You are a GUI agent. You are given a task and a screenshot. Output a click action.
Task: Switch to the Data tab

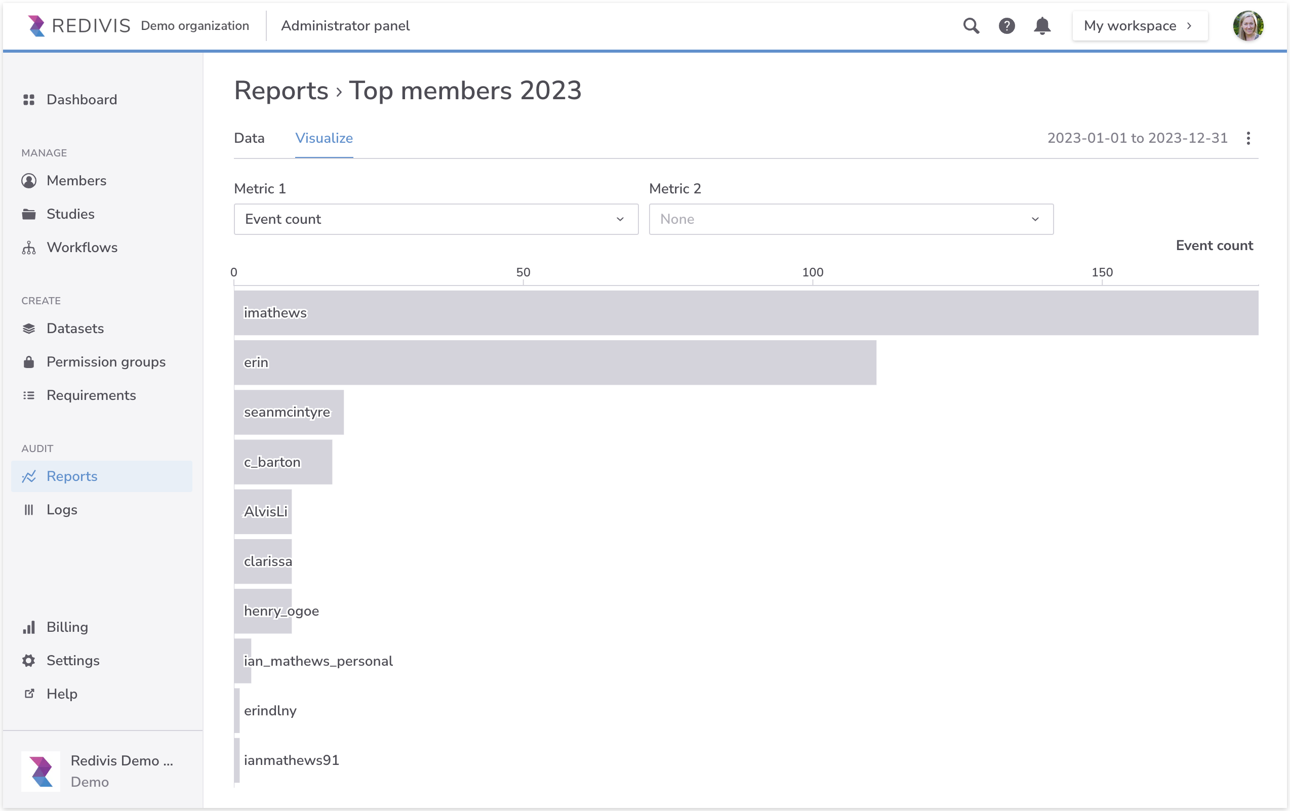coord(249,138)
